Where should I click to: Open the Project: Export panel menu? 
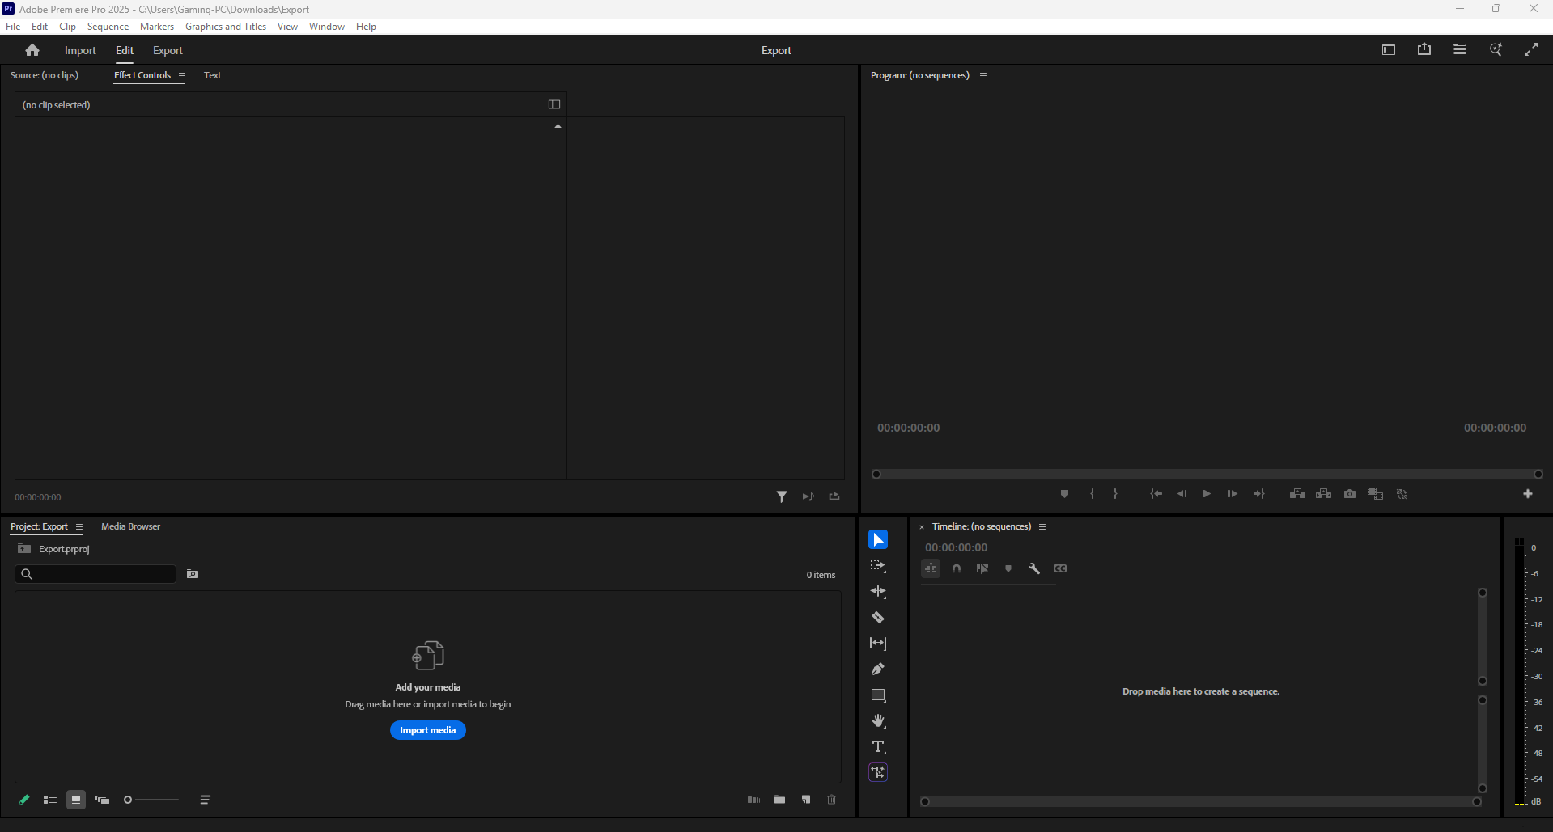(x=79, y=527)
